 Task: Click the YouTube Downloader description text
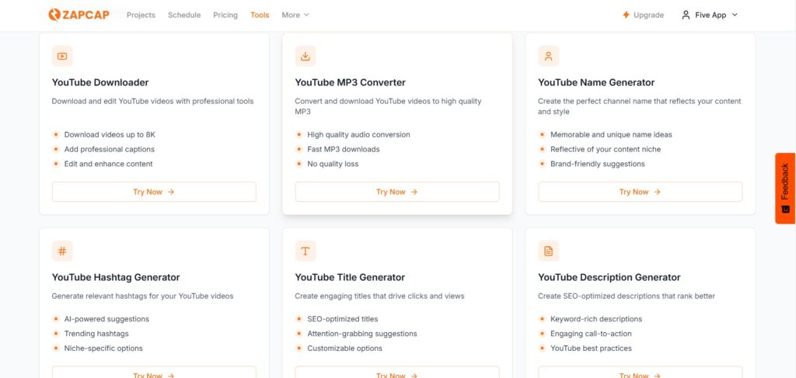pos(152,102)
